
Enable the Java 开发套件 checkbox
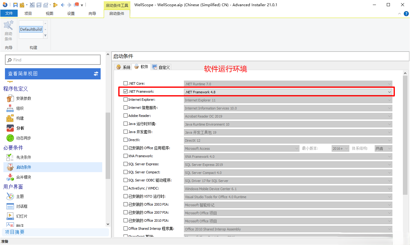(x=125, y=132)
